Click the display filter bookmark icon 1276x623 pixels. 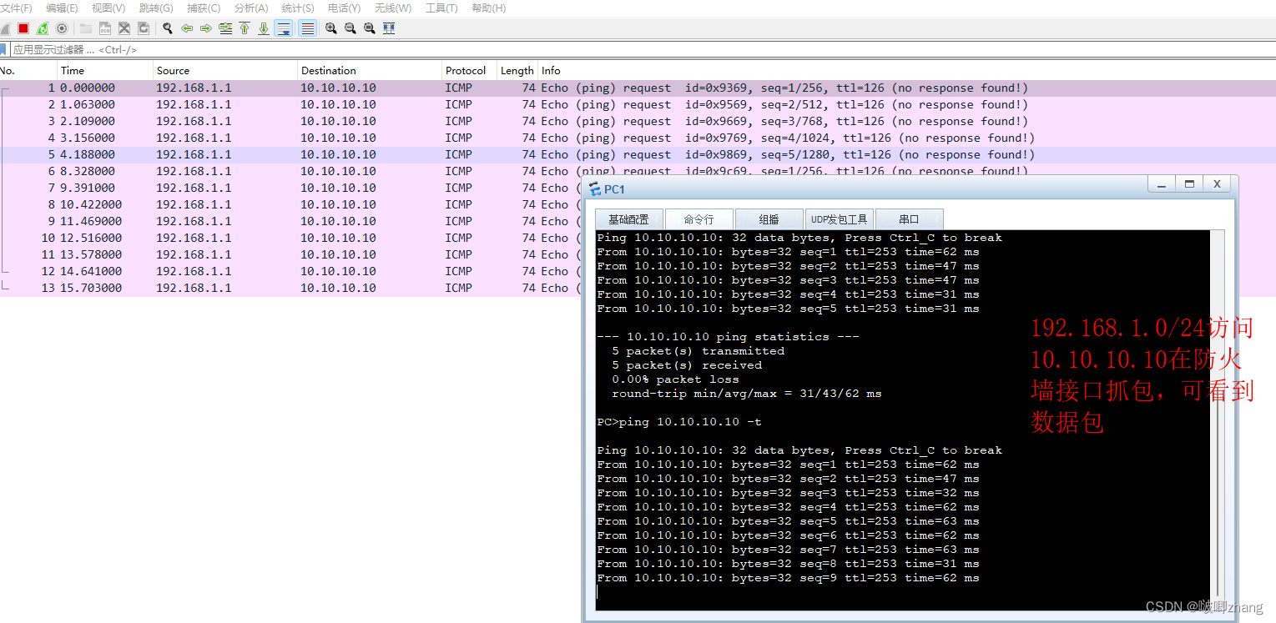(3, 50)
